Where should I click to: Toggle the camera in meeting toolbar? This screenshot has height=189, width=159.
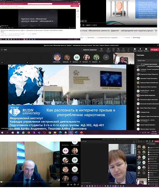point(135,49)
